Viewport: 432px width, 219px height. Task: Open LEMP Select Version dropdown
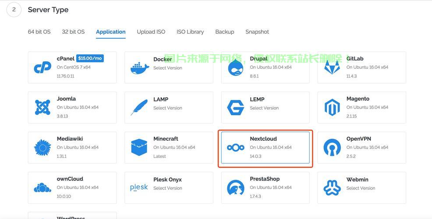pyautogui.click(x=264, y=108)
